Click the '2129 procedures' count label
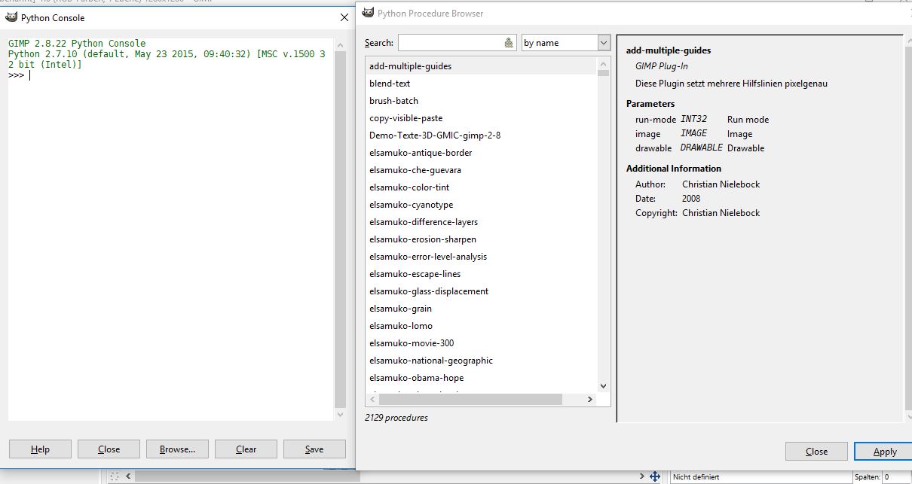Screen dimensions: 912x484 (396, 417)
